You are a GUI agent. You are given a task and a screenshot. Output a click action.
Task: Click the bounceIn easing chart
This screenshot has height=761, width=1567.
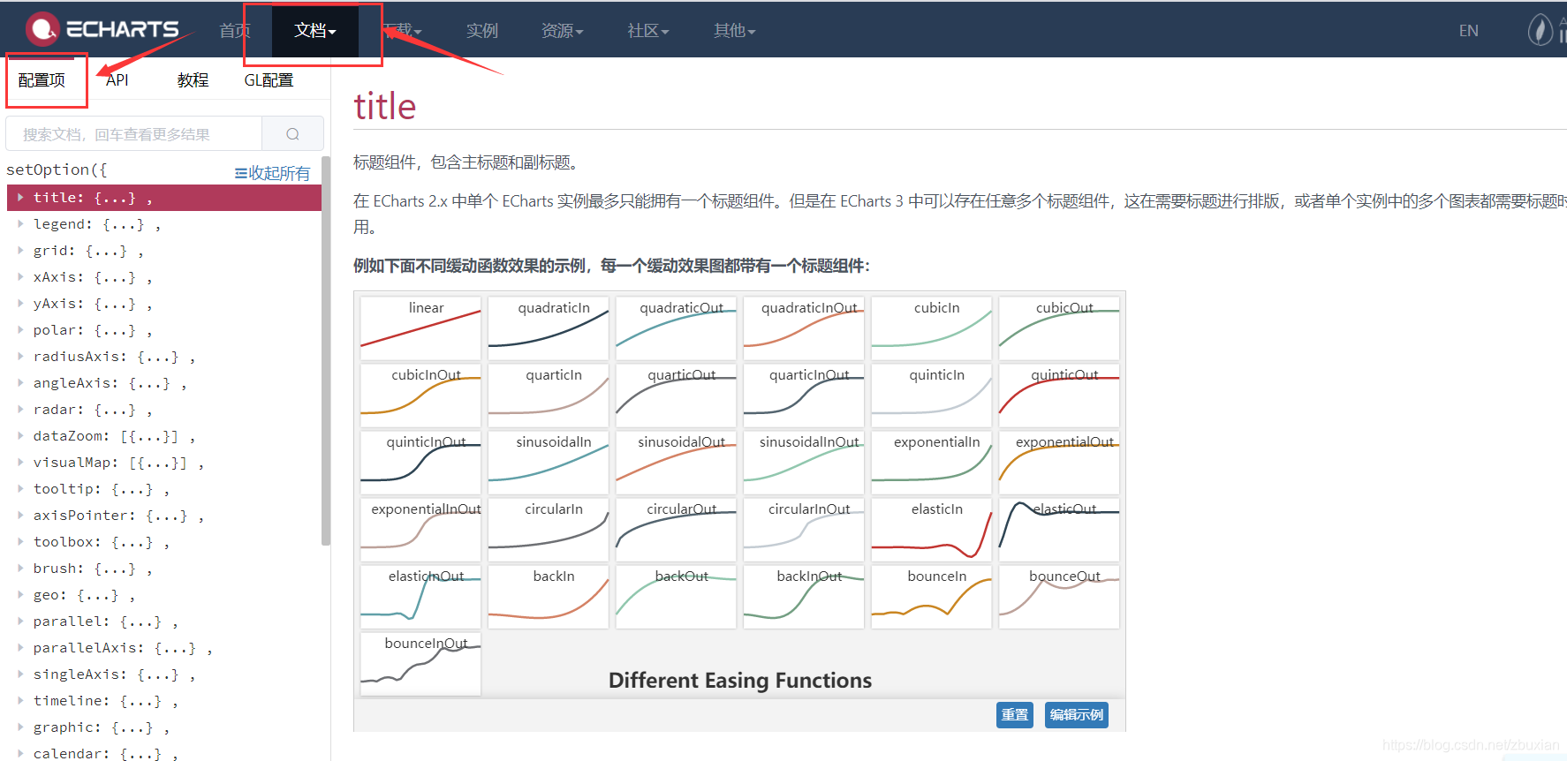932,596
